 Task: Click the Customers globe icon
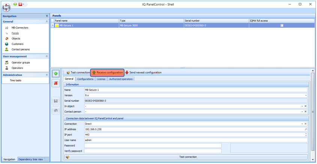pos(7,44)
